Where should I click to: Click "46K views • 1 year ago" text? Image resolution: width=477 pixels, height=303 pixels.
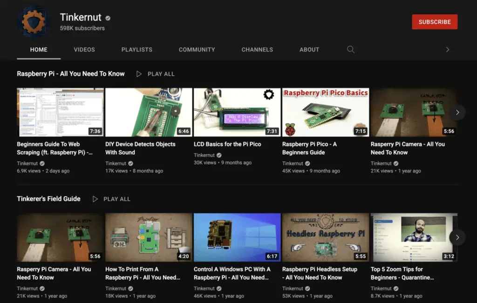click(x=219, y=296)
